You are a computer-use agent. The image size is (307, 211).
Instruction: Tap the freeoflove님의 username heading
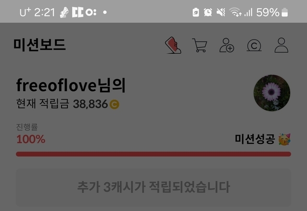click(x=71, y=85)
